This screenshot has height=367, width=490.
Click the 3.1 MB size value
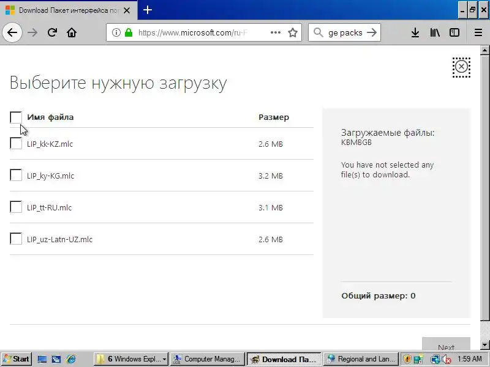271,207
